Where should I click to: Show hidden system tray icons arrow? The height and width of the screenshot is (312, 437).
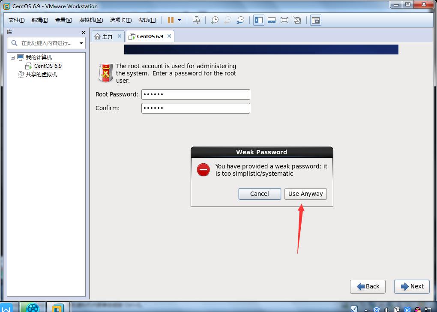pos(365,309)
